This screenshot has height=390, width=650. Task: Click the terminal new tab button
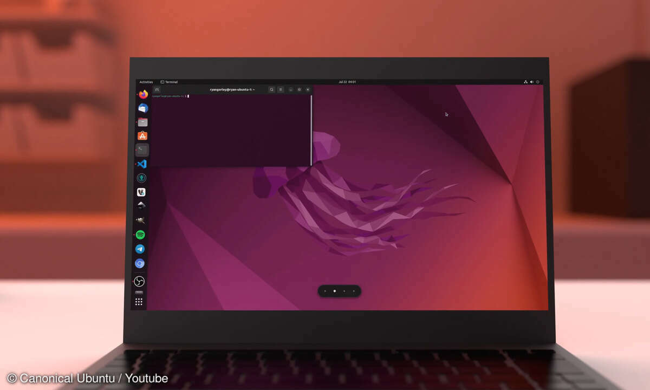[x=157, y=89]
